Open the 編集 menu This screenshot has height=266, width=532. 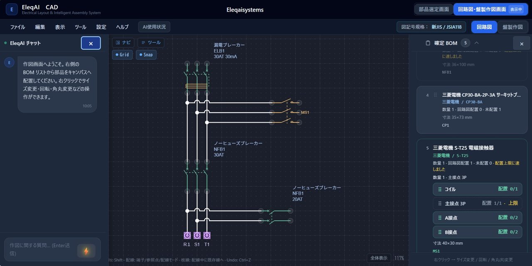pos(40,27)
